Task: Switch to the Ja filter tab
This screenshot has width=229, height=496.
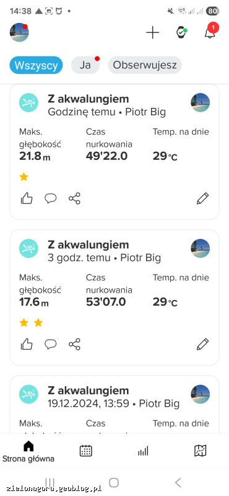Action: 85,66
